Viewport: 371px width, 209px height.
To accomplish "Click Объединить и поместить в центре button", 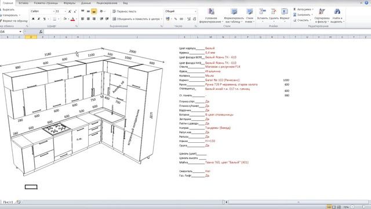I will pyautogui.click(x=137, y=19).
